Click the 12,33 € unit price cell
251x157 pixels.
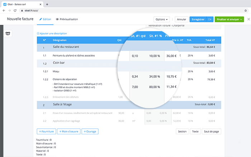(x=177, y=121)
